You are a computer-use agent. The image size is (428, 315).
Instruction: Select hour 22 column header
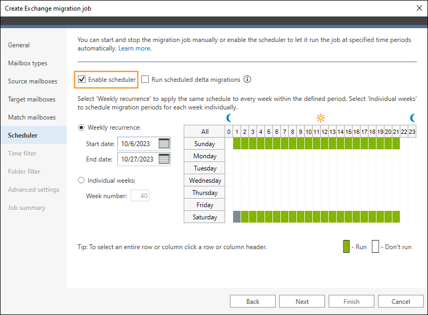[x=404, y=132]
